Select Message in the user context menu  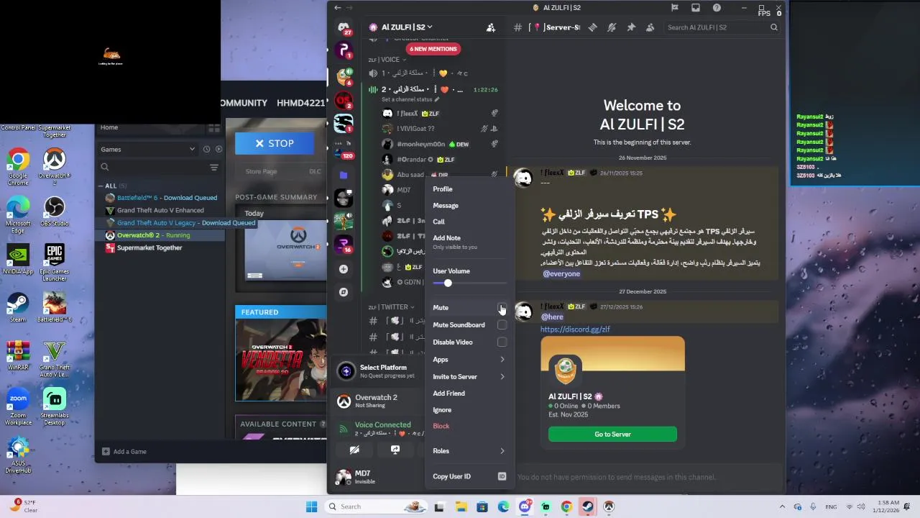(x=468, y=206)
